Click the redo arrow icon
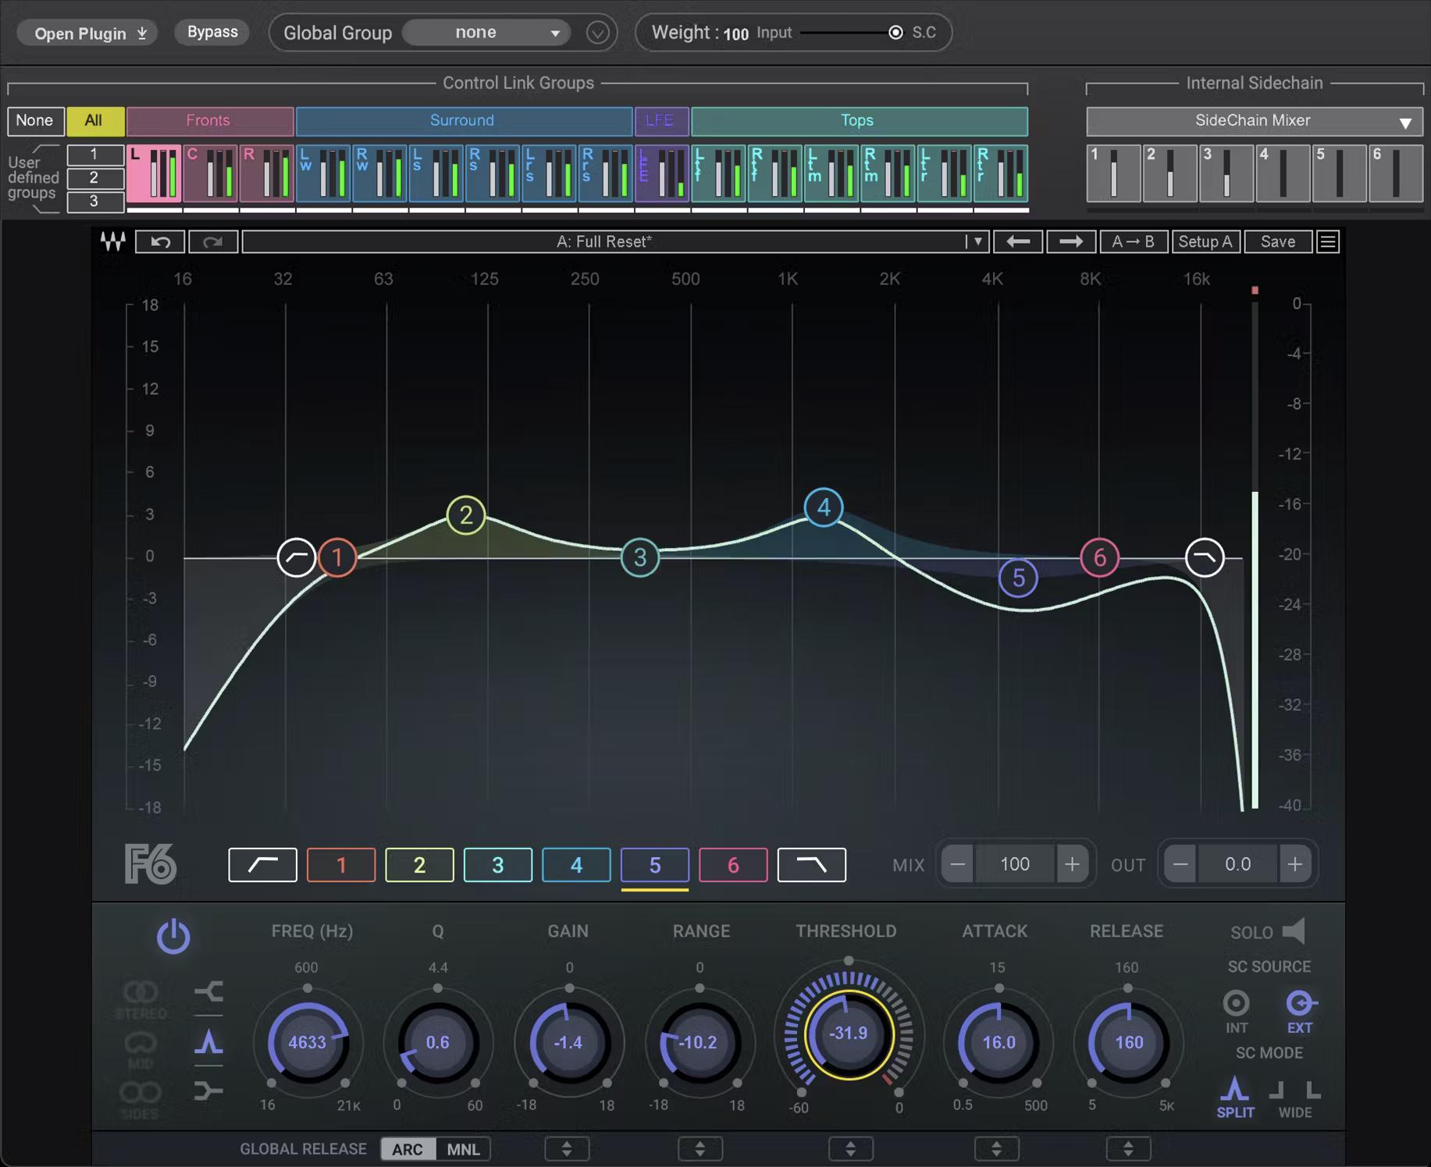The width and height of the screenshot is (1431, 1167). (212, 242)
